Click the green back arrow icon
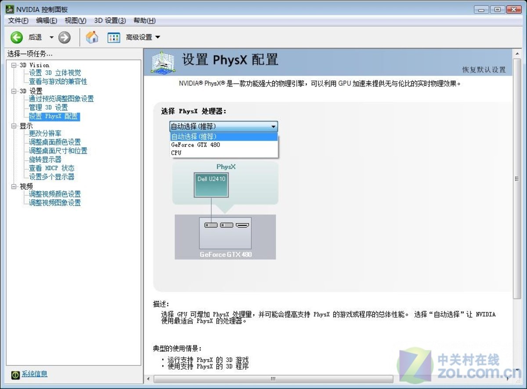 click(17, 38)
